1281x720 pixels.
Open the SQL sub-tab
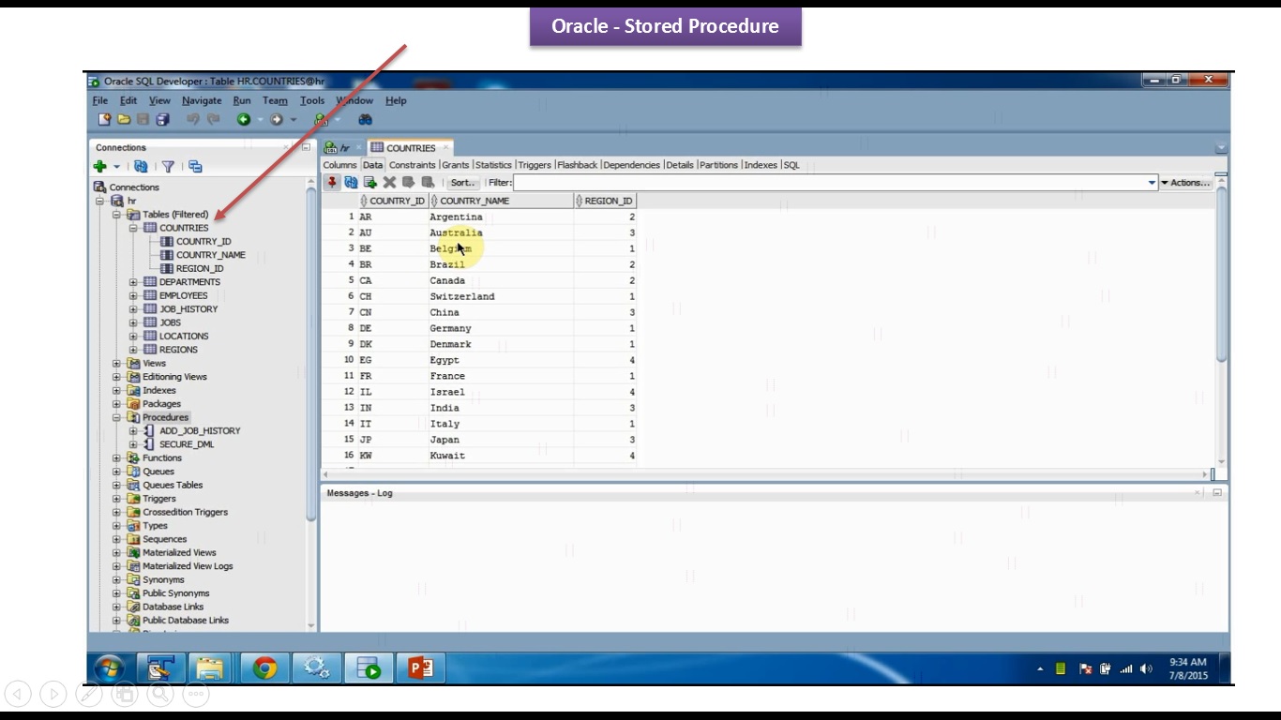coord(791,165)
